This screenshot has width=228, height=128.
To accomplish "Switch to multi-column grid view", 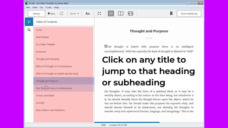I will tap(130, 13).
